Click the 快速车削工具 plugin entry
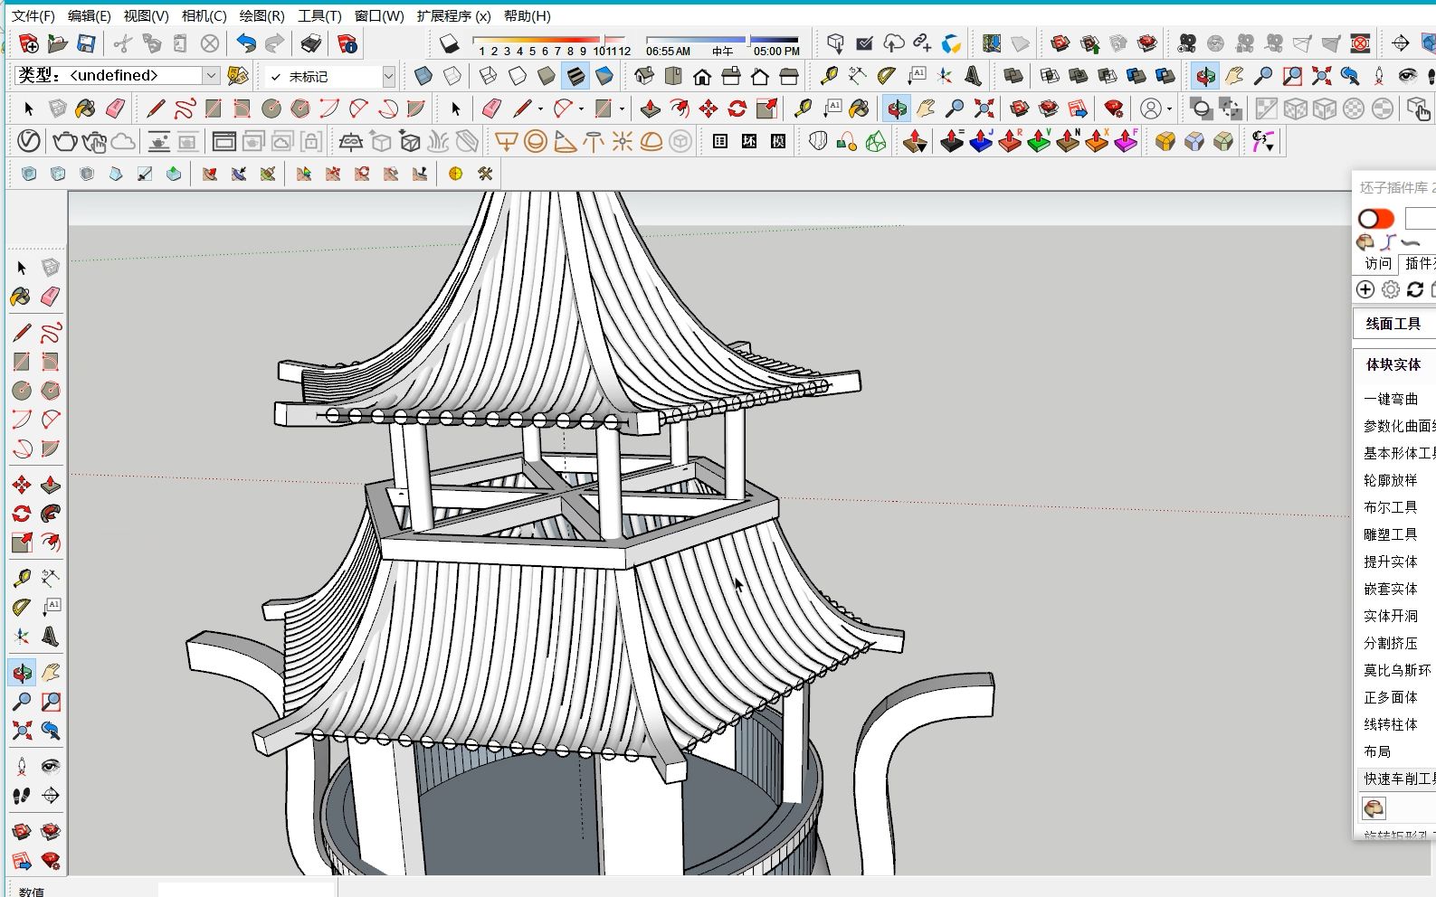 pyautogui.click(x=1399, y=779)
